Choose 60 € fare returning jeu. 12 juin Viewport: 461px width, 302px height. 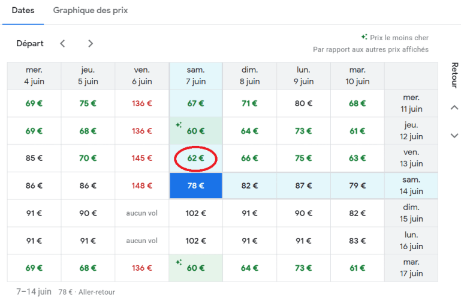click(x=195, y=131)
